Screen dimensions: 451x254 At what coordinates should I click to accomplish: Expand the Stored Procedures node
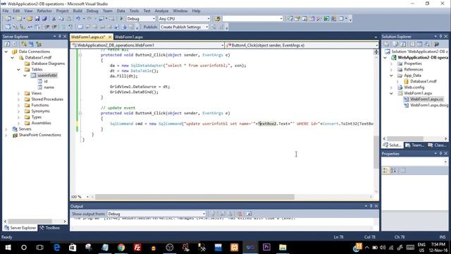pyautogui.click(x=19, y=99)
